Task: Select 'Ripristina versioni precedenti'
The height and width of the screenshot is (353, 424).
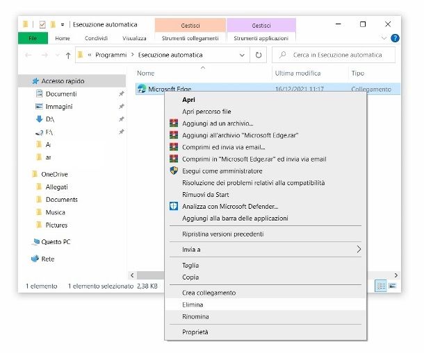Action: 266,234
